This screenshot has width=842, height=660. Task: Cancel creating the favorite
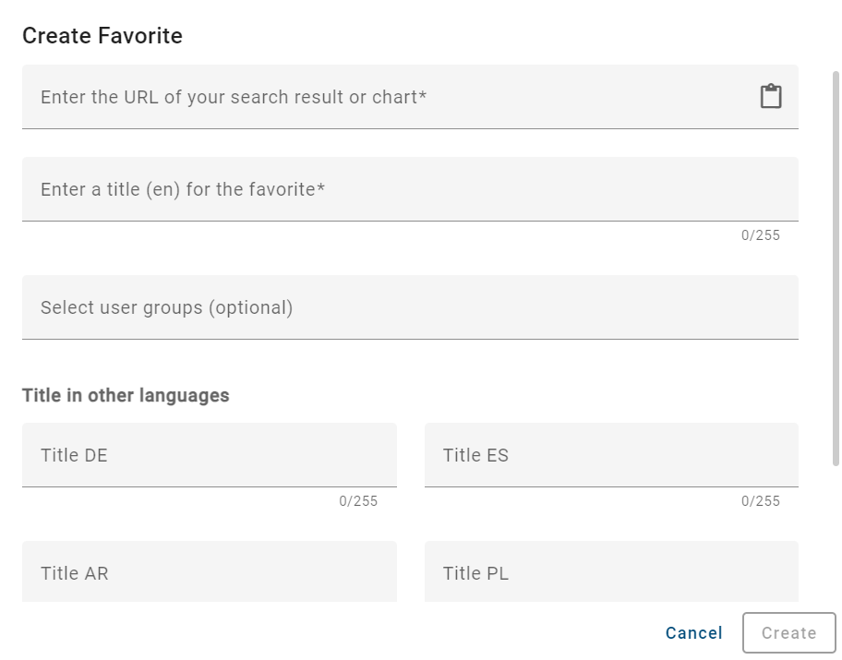[693, 633]
